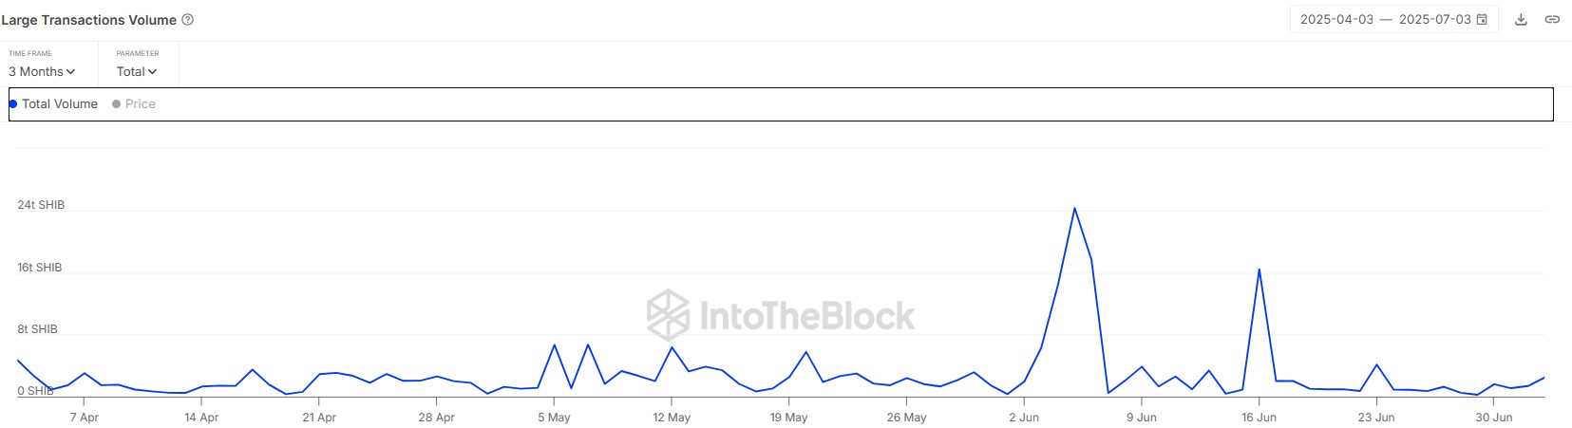Open the 3 Months time frame dropdown
This screenshot has height=428, width=1572.
[x=42, y=71]
